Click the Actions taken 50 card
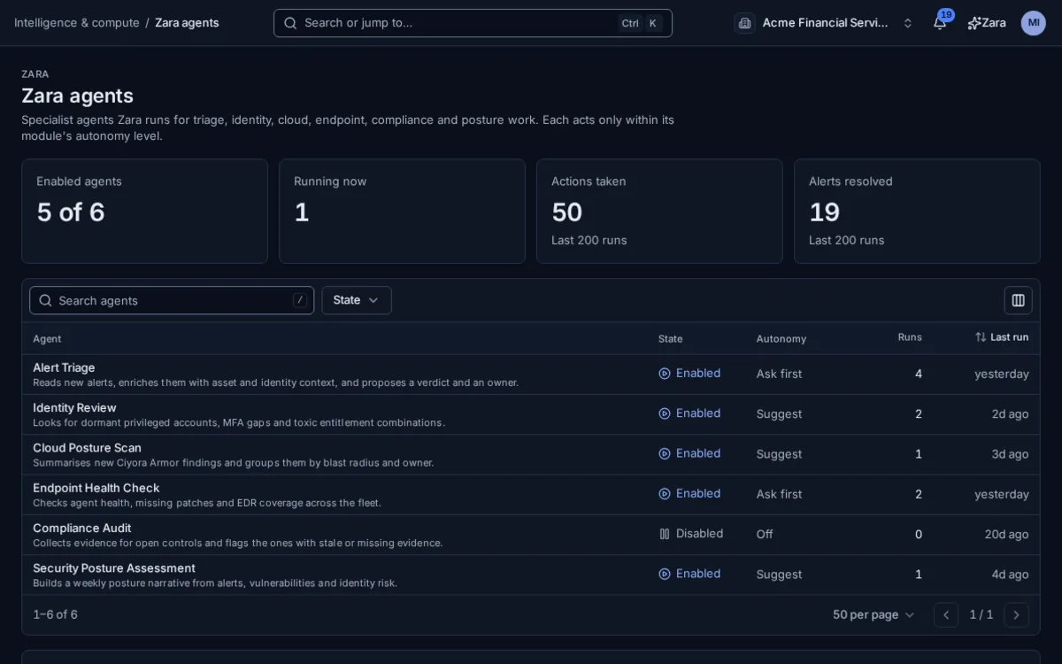Viewport: 1062px width, 664px height. click(x=659, y=211)
